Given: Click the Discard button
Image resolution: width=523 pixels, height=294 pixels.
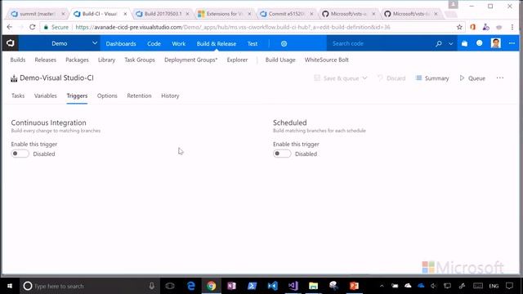Looking at the screenshot, I should pos(391,78).
